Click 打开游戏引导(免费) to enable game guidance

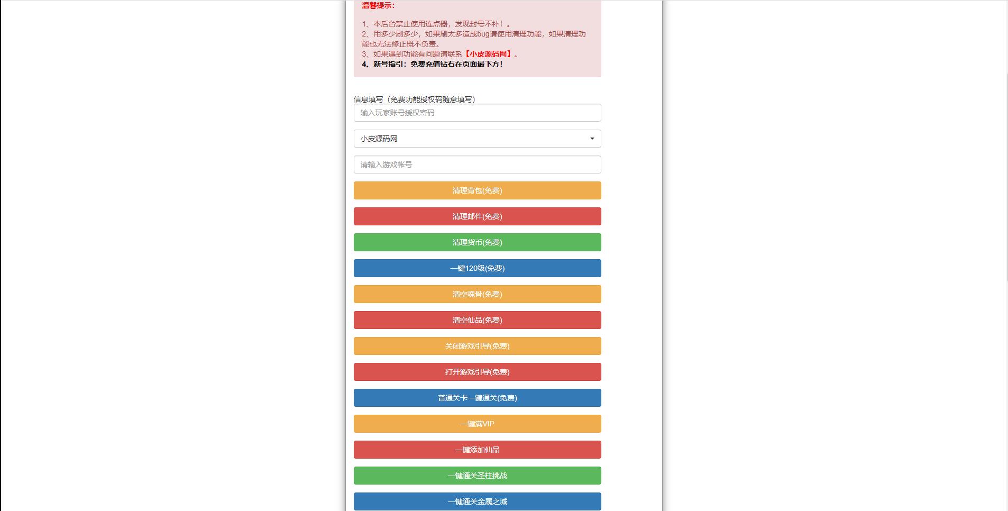click(x=477, y=372)
